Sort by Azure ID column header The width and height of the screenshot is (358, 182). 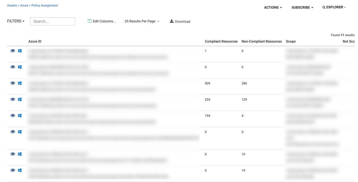coord(35,42)
